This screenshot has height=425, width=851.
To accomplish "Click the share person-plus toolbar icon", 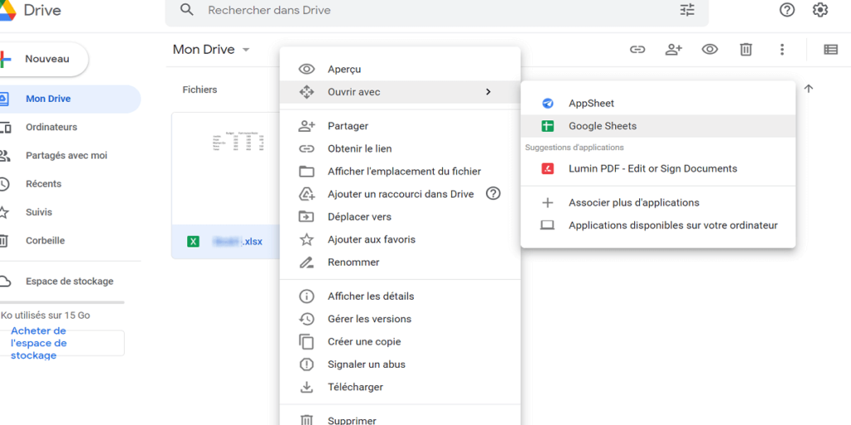I will click(x=673, y=49).
